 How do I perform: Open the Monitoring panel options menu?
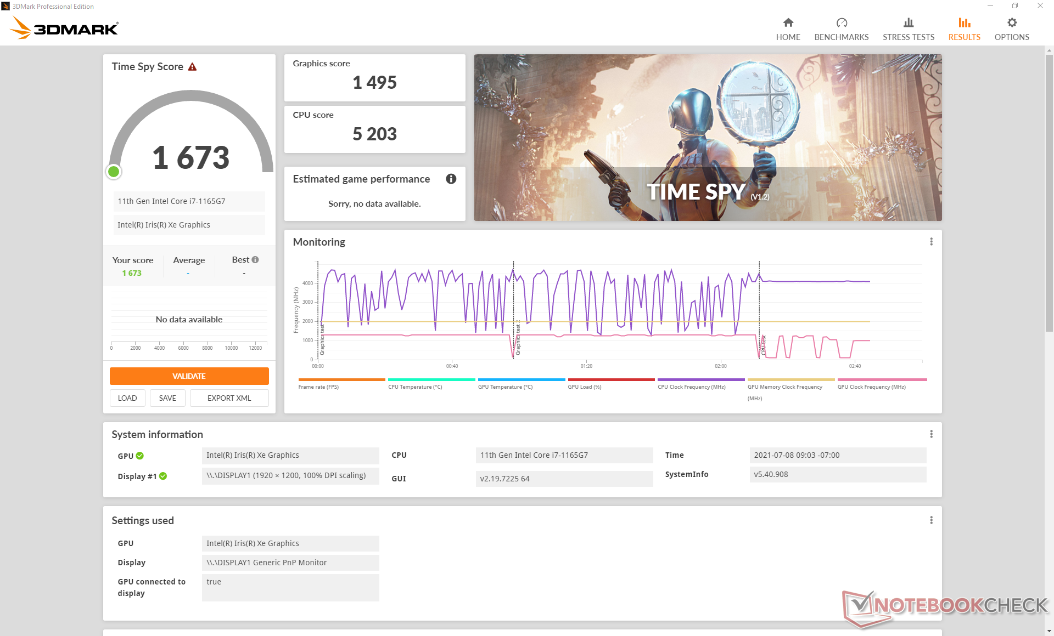pos(931,242)
